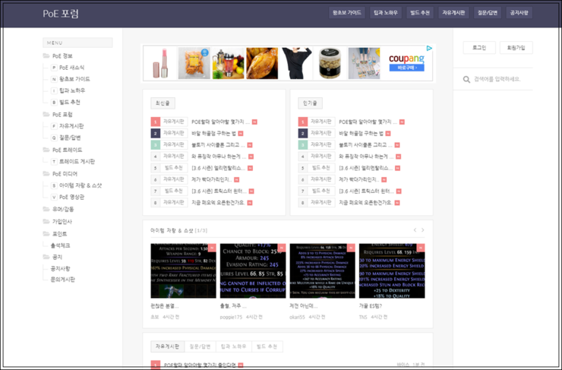Switch to the 빌드 추천 tab below screenshots
Viewport: 562px width, 370px height.
pos(267,346)
